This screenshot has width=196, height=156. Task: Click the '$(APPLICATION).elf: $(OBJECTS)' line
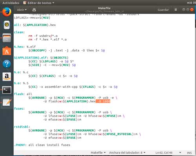point(41,58)
